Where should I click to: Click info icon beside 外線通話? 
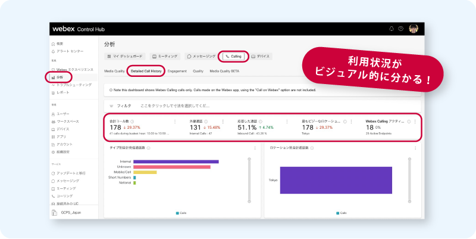coord(206,122)
